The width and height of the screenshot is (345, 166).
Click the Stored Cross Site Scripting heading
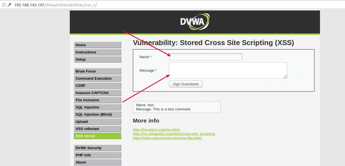[213, 43]
